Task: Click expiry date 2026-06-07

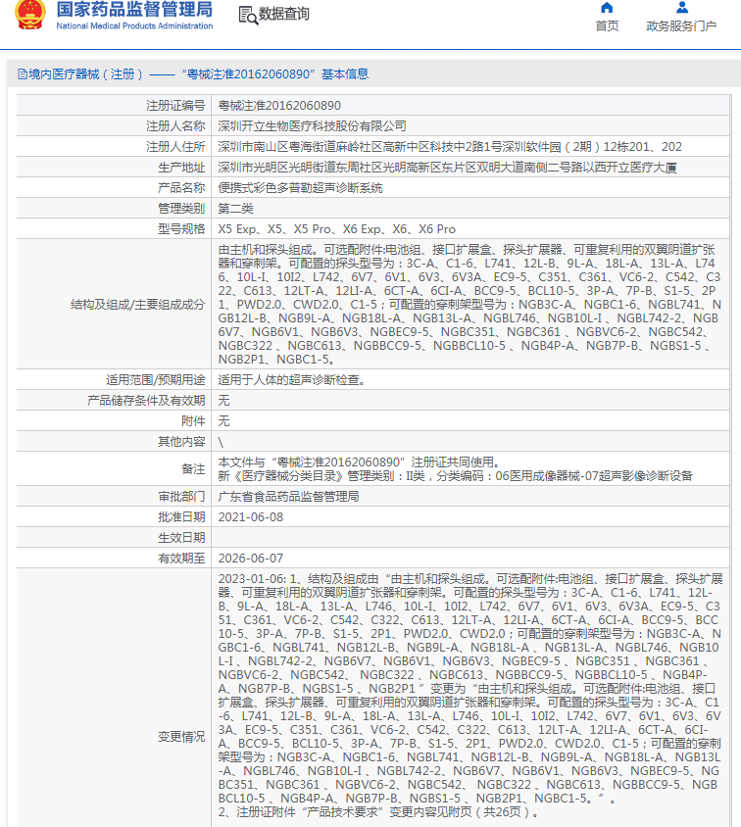Action: (250, 558)
